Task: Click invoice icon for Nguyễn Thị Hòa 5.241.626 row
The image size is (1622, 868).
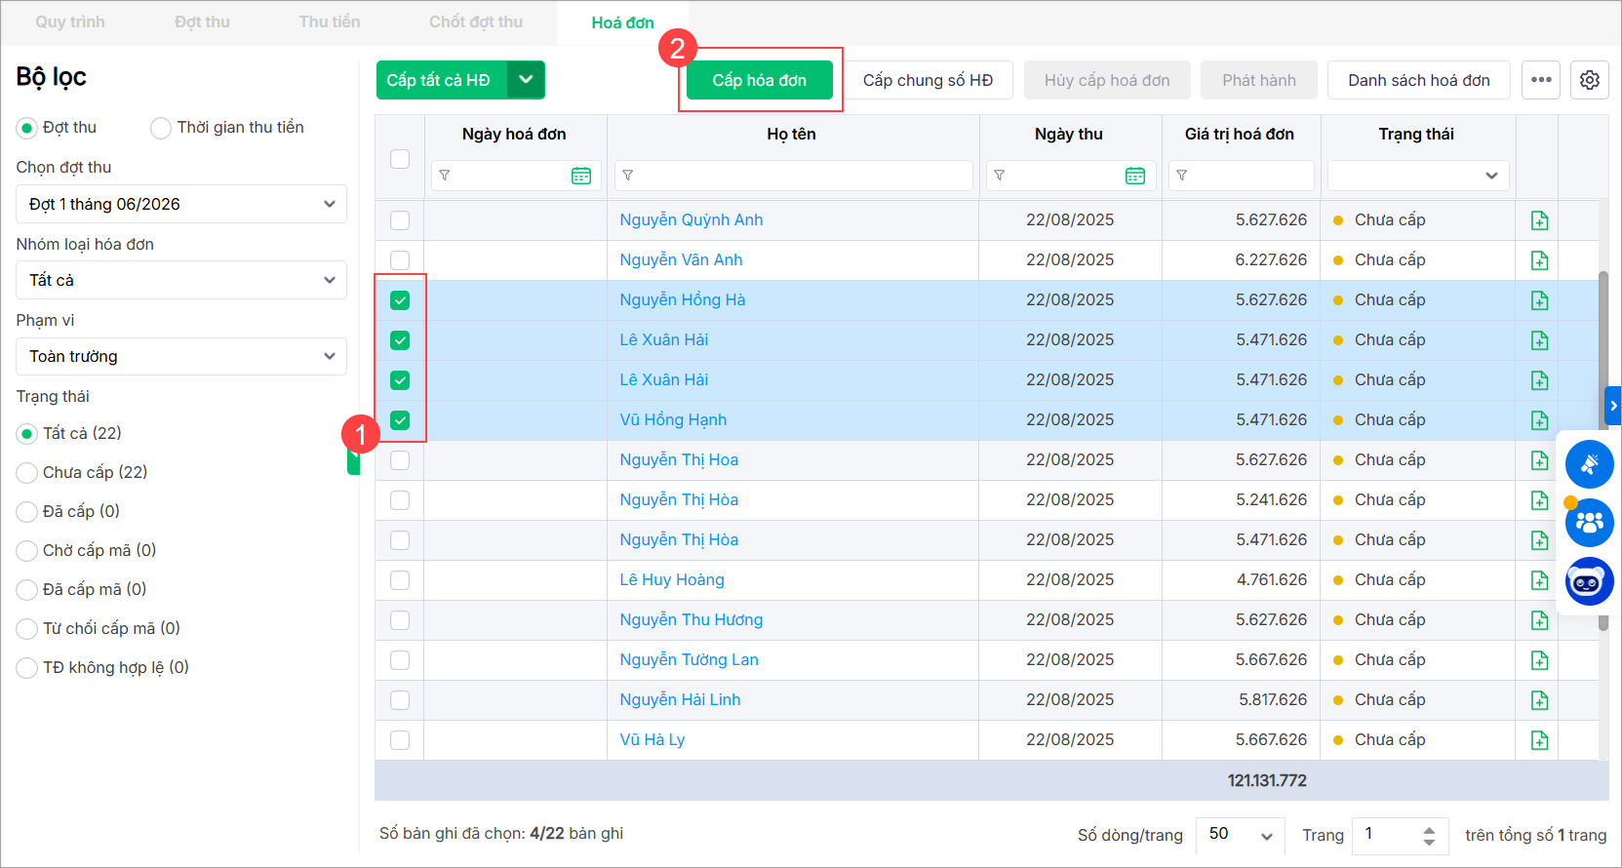Action: (x=1539, y=500)
